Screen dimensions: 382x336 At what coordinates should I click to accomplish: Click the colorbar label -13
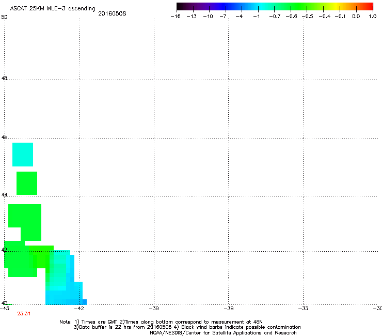pos(192,17)
